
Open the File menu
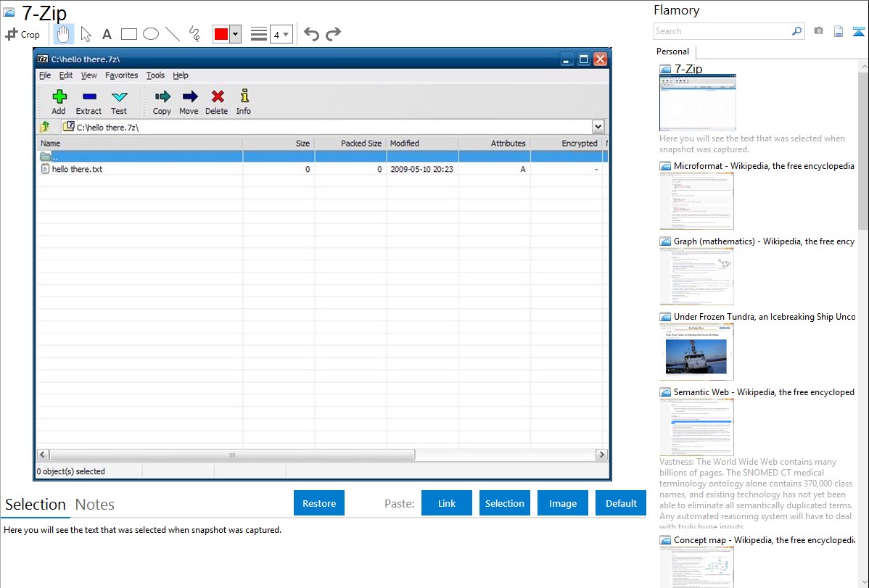45,75
